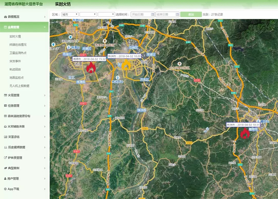
Task: Open the third empty region dropdown
Action: (x=106, y=14)
